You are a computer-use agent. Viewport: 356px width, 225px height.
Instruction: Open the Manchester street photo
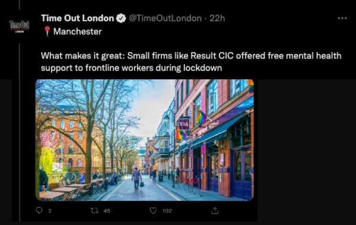click(145, 140)
